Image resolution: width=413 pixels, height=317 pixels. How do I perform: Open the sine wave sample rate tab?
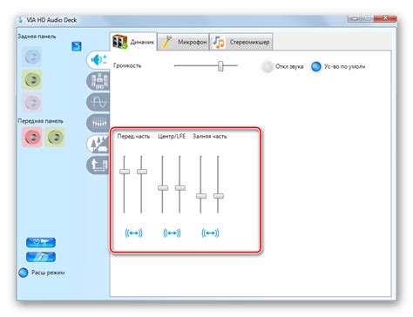[x=98, y=102]
